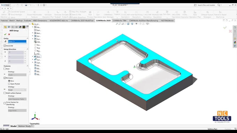This screenshot has width=237, height=133.
Task: Click the search magnifier icon
Action: coord(219,5)
